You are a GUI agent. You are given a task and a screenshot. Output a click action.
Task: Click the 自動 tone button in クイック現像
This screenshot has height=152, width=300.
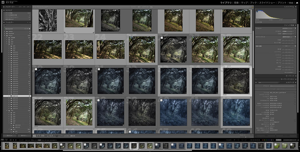[287, 46]
